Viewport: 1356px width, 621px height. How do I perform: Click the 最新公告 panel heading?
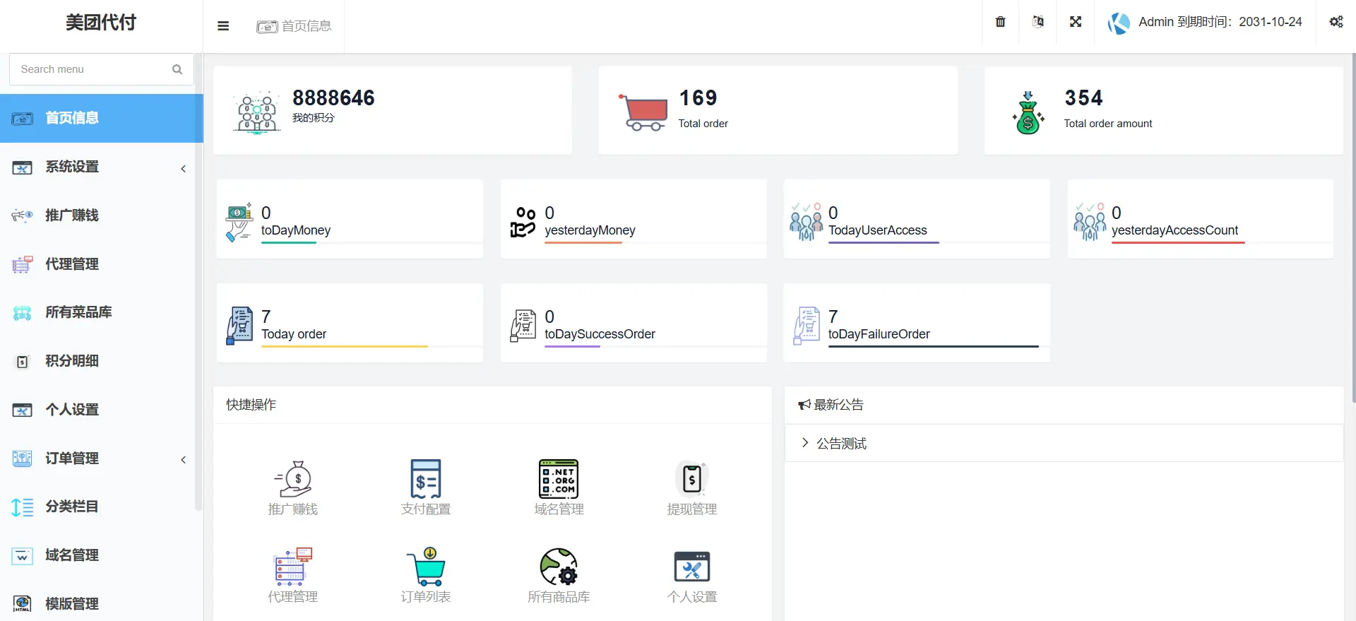point(831,404)
